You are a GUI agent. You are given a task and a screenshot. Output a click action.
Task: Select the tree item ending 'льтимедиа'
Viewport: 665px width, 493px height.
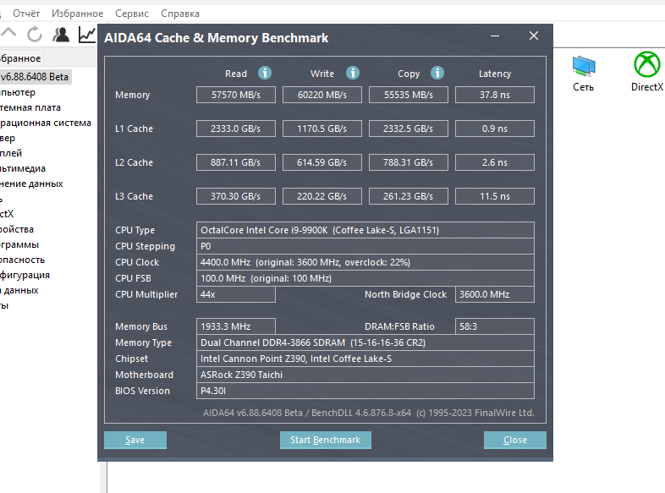coord(23,168)
